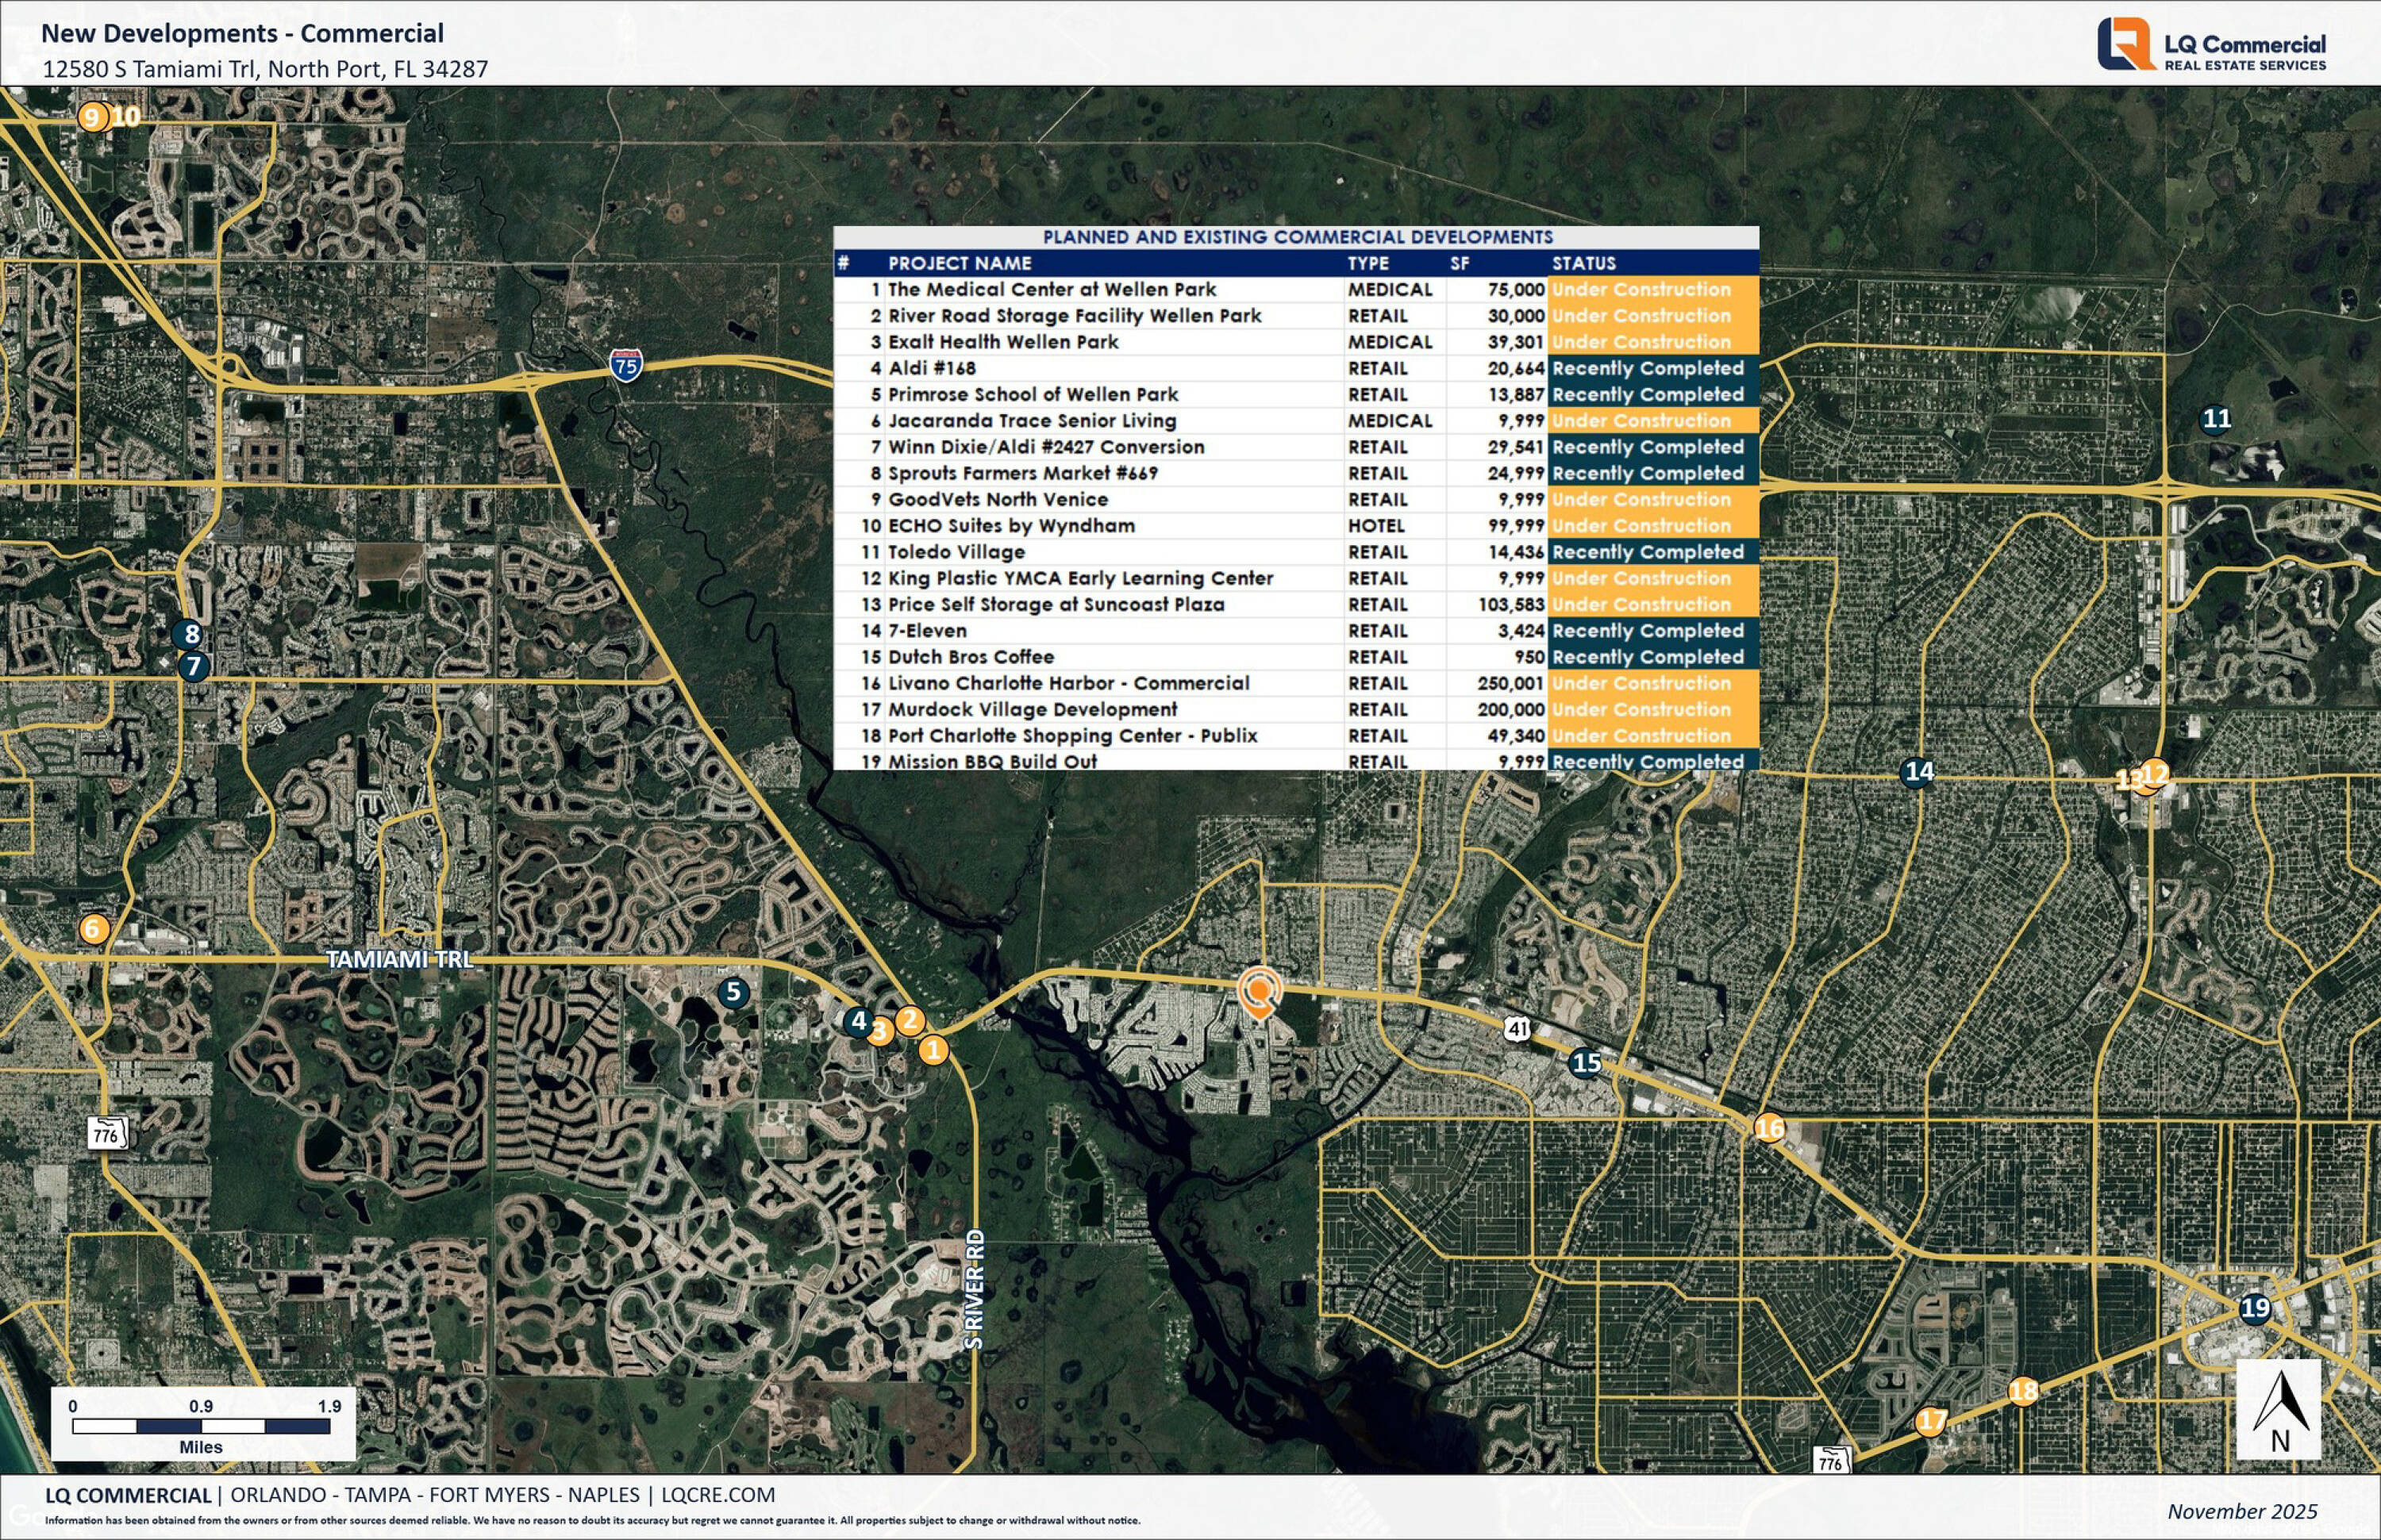
Task: Click the orange subject property pin
Action: coord(1259,992)
